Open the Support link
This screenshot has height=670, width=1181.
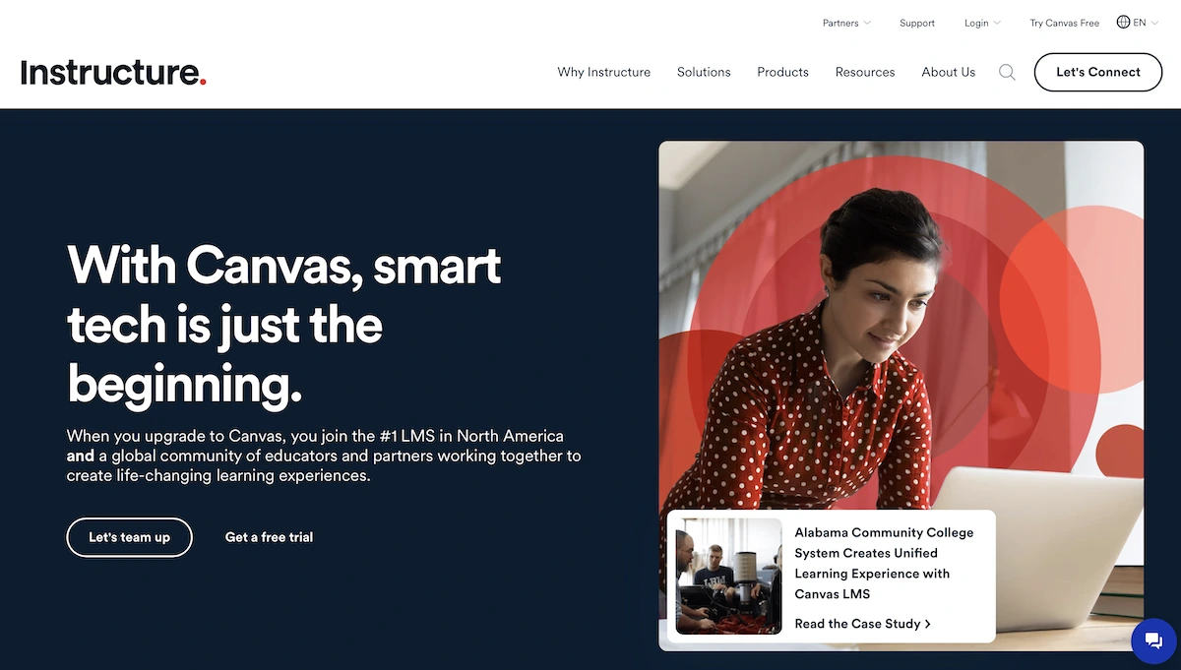916,23
